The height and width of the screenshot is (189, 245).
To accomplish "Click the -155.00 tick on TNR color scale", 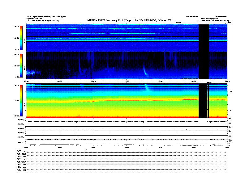I will [x=16, y=116].
